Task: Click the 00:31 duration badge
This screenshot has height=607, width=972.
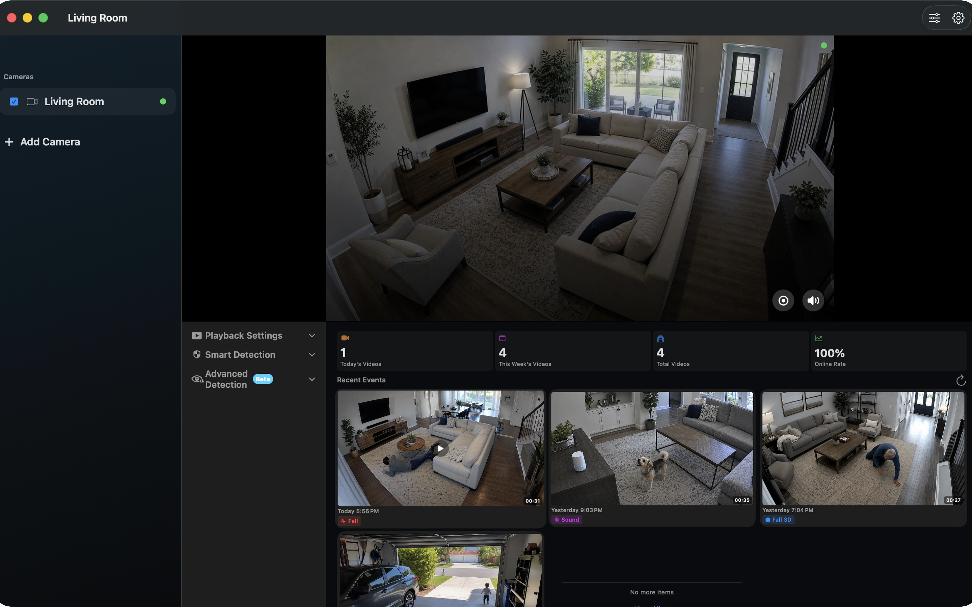Action: [533, 501]
